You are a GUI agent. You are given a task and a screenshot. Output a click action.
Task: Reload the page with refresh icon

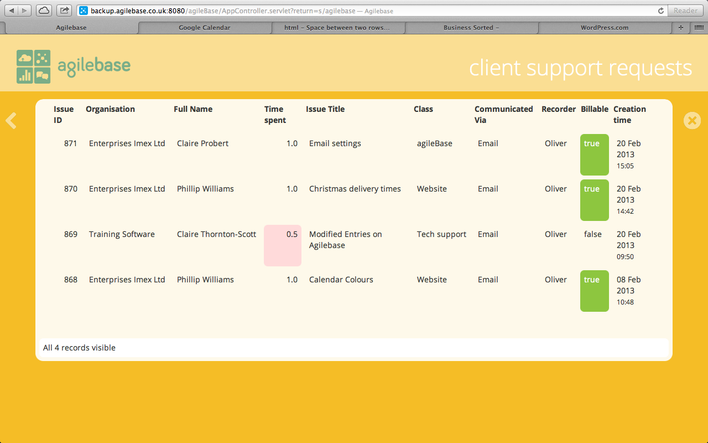[660, 11]
